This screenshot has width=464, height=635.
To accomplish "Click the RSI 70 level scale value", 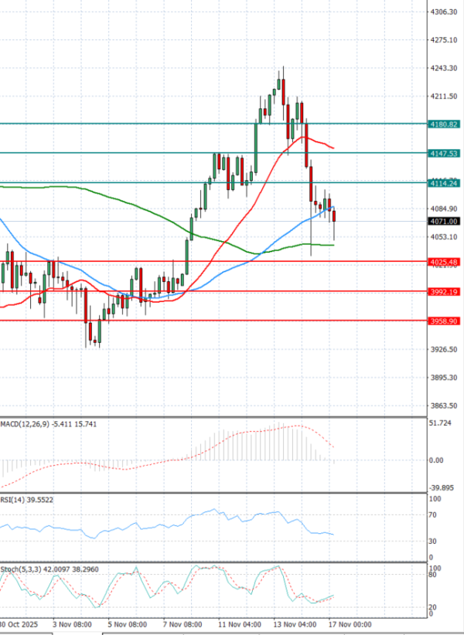I will coord(435,514).
